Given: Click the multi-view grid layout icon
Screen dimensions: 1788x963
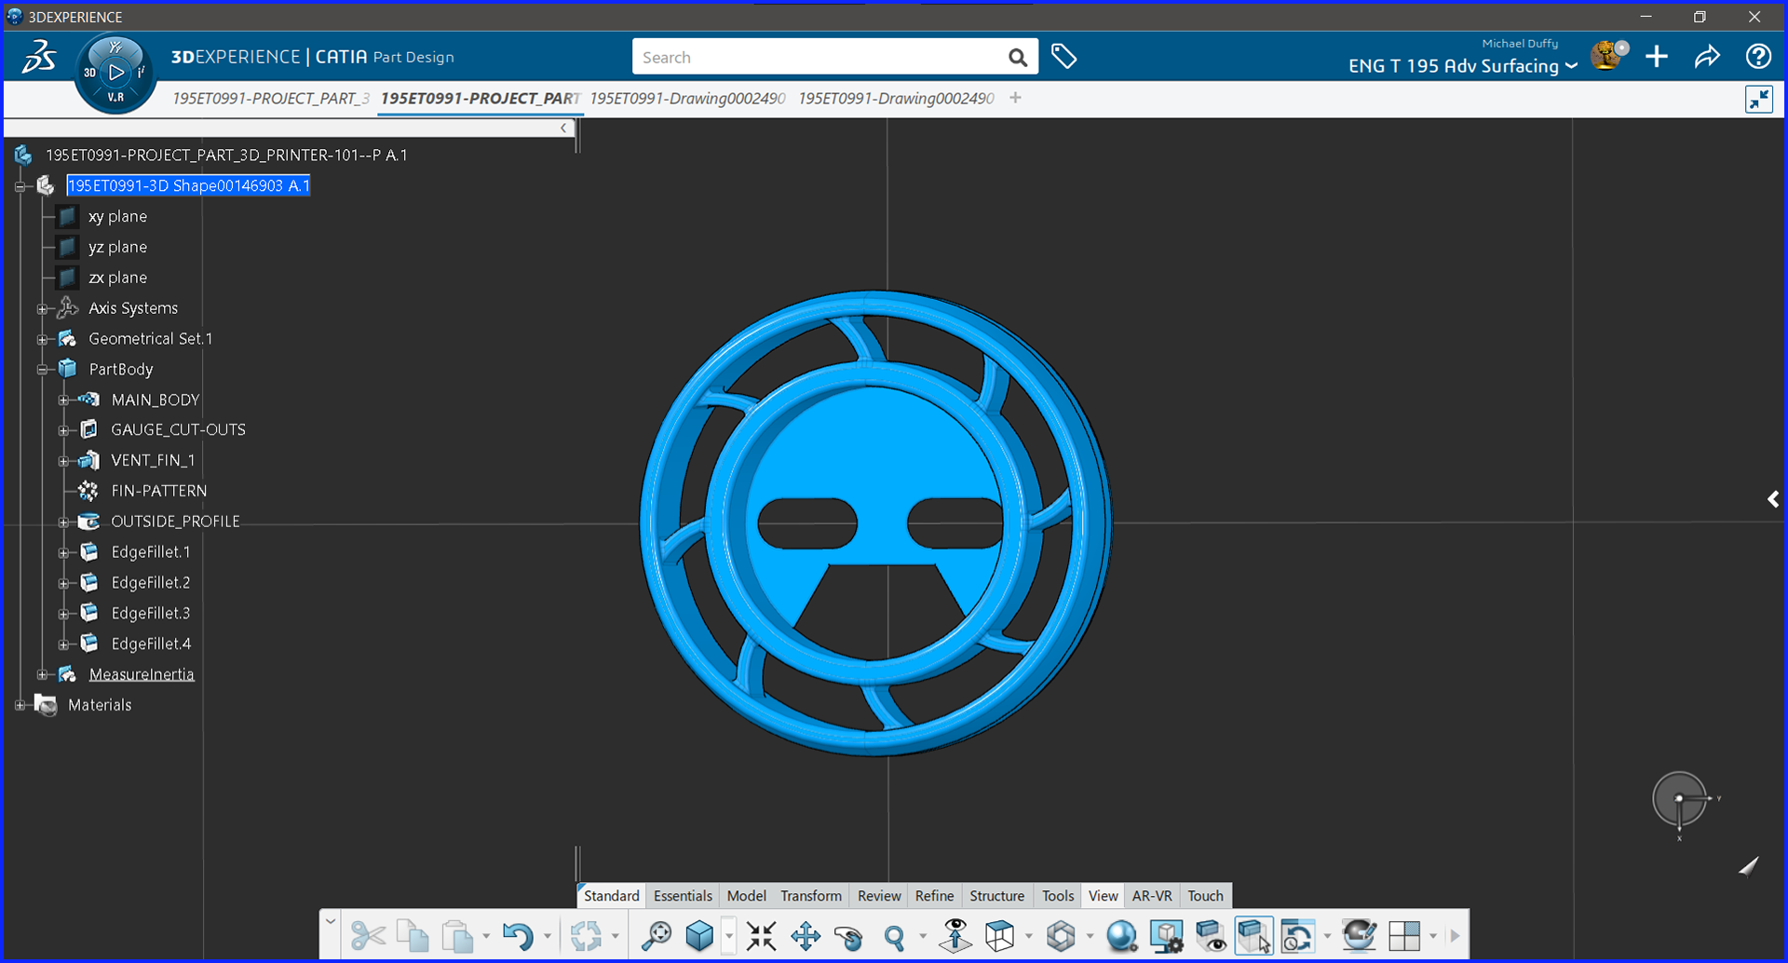Looking at the screenshot, I should pos(1404,935).
